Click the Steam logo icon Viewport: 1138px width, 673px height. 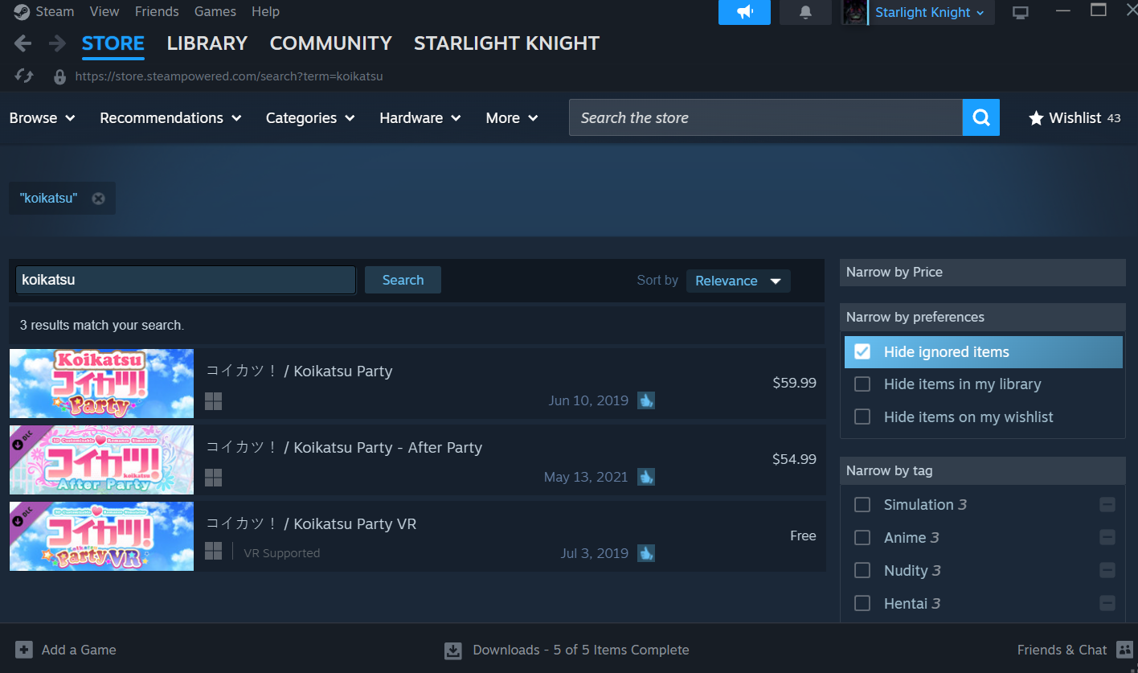pos(22,12)
